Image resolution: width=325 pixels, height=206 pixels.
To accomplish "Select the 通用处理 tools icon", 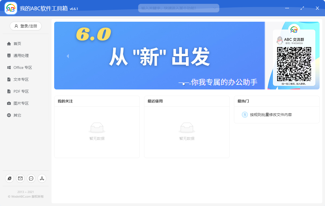I will (9, 55).
